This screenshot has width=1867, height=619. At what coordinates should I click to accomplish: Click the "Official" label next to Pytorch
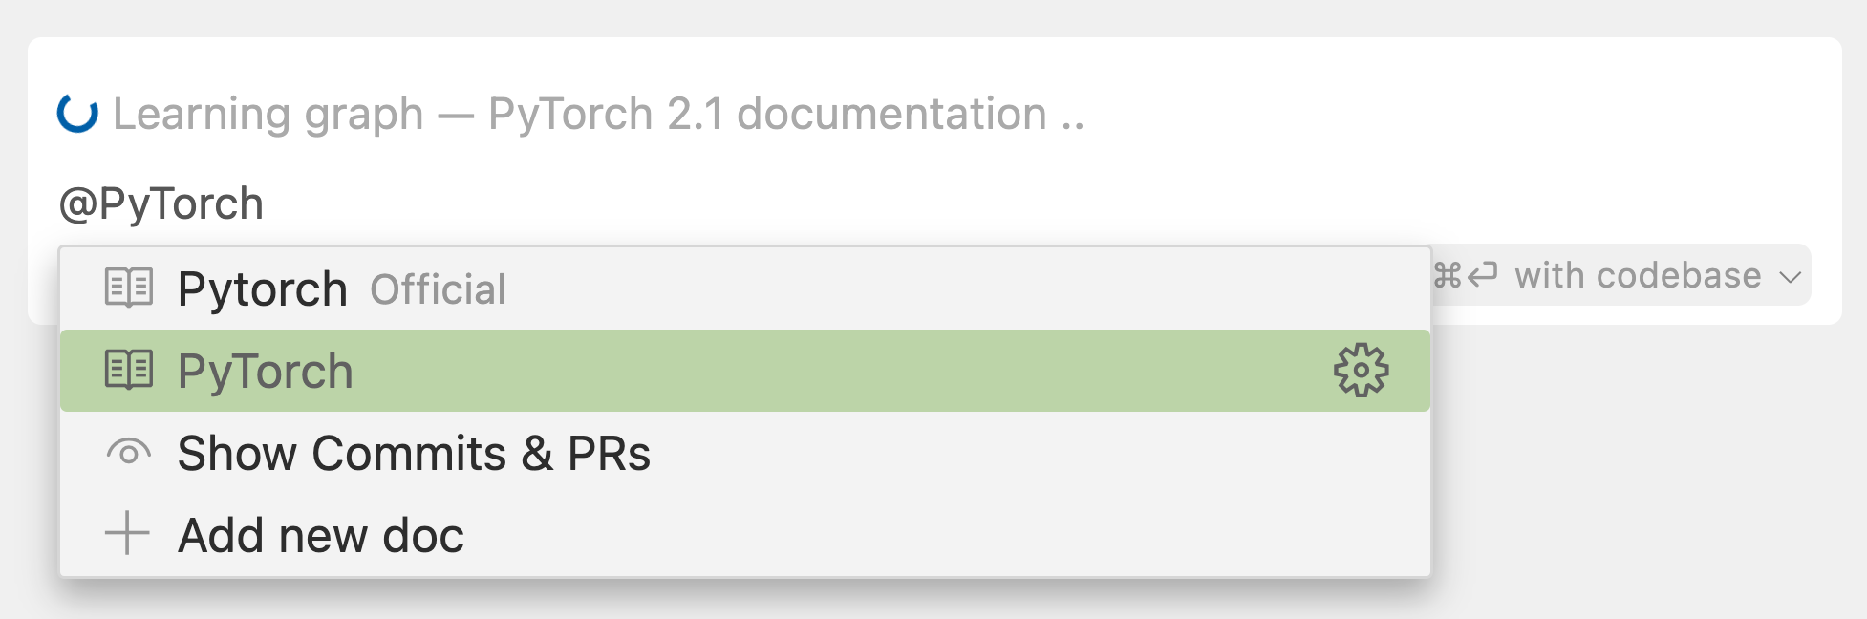438,290
